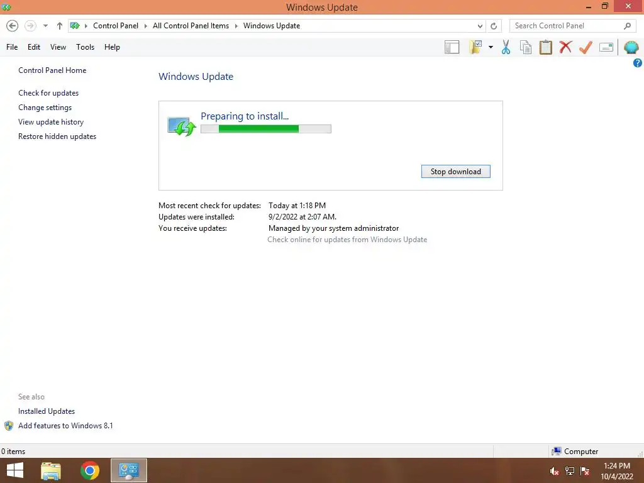Click the 0 items status bar text
Screen dimensions: 644x483
tap(13, 452)
